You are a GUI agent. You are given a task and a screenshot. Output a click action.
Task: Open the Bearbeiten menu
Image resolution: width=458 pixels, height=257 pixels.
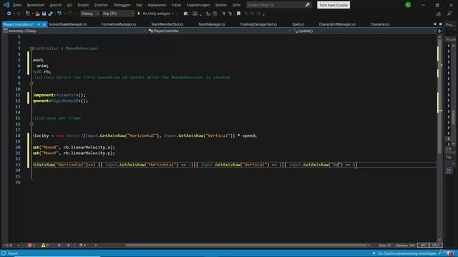(36, 5)
